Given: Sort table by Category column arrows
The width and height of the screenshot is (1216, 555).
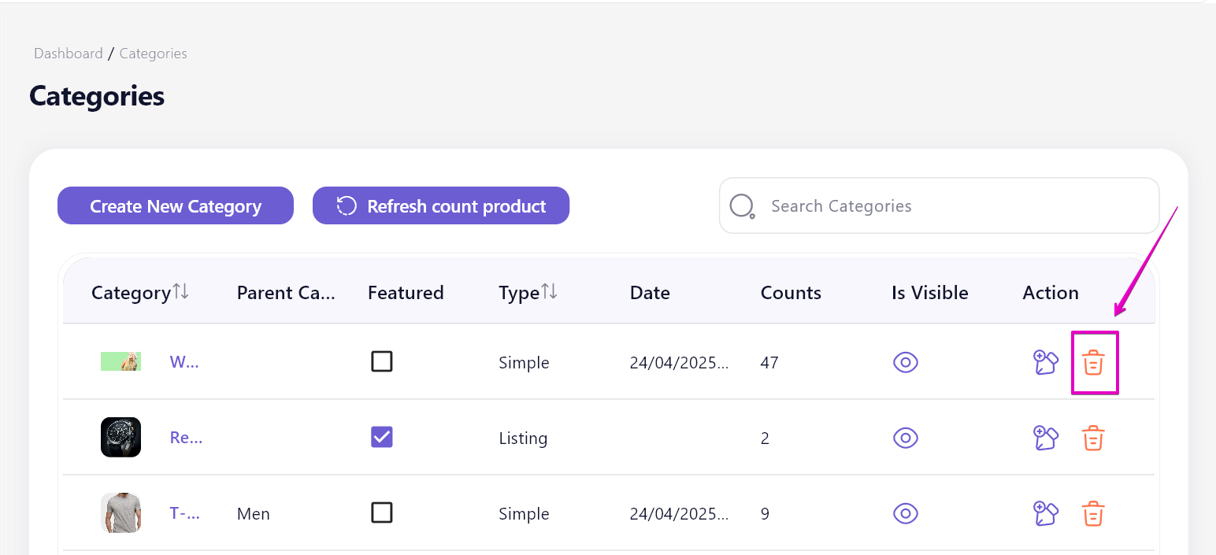Looking at the screenshot, I should [x=181, y=292].
